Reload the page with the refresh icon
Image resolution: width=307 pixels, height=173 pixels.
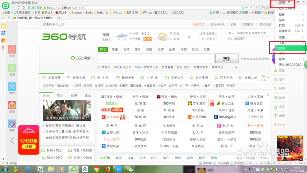click(x=19, y=7)
